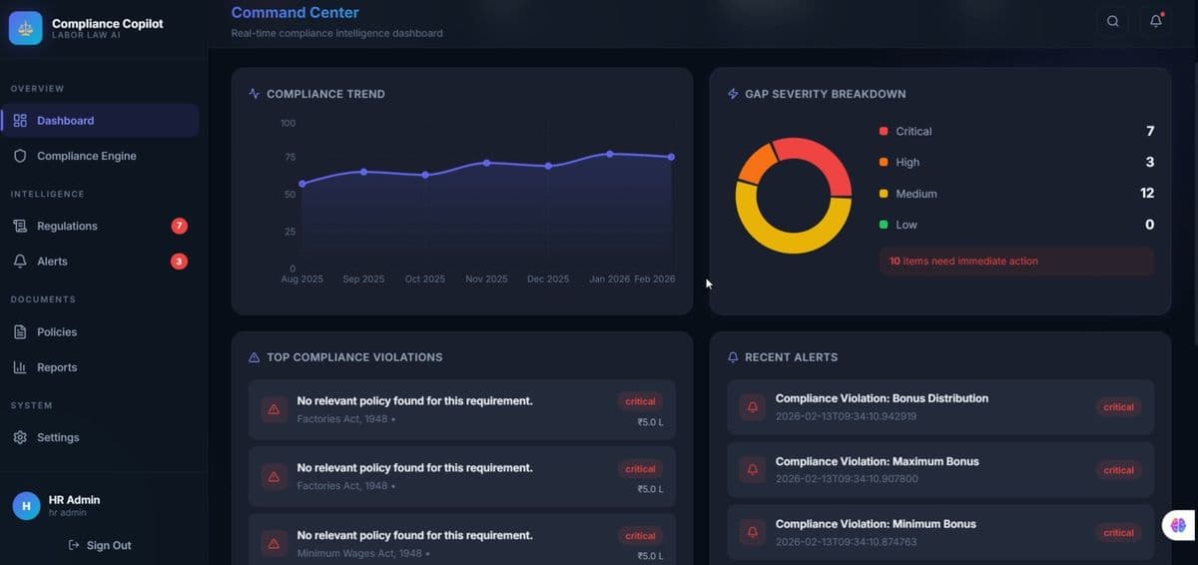
Task: Click the Sign Out button
Action: (100, 545)
